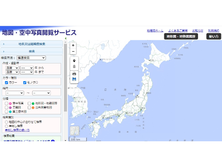Screen dimensions: 222x166
Task: Click the info icon in search results
Action: tap(53, 141)
